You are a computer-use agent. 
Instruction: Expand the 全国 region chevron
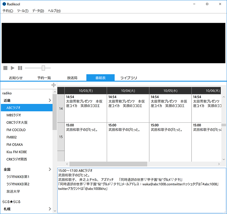[50, 169]
